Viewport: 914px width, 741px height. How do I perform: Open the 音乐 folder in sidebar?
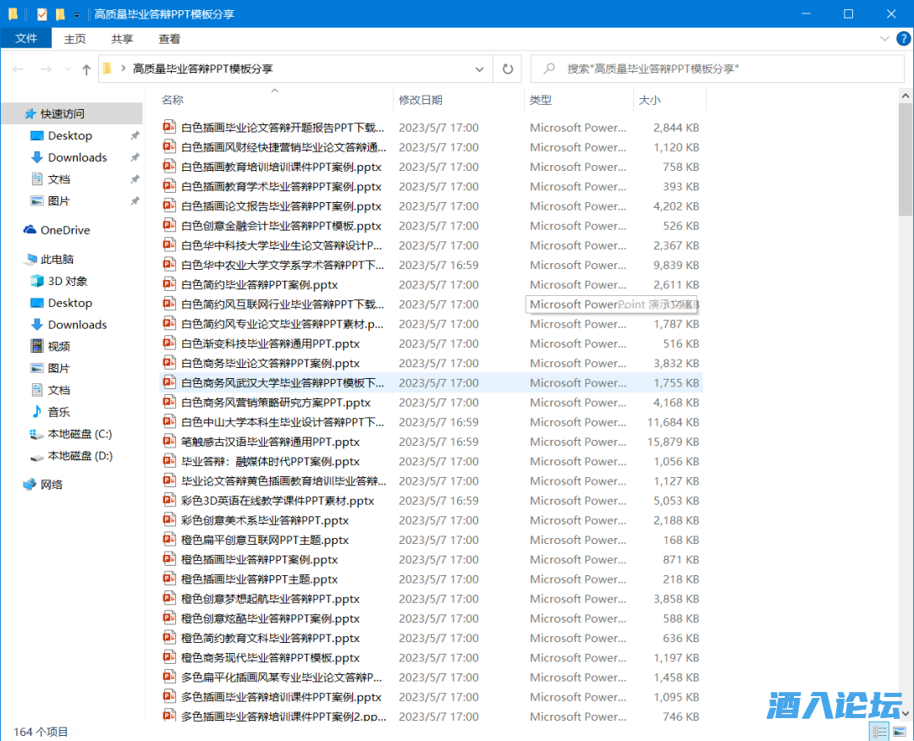pyautogui.click(x=58, y=412)
